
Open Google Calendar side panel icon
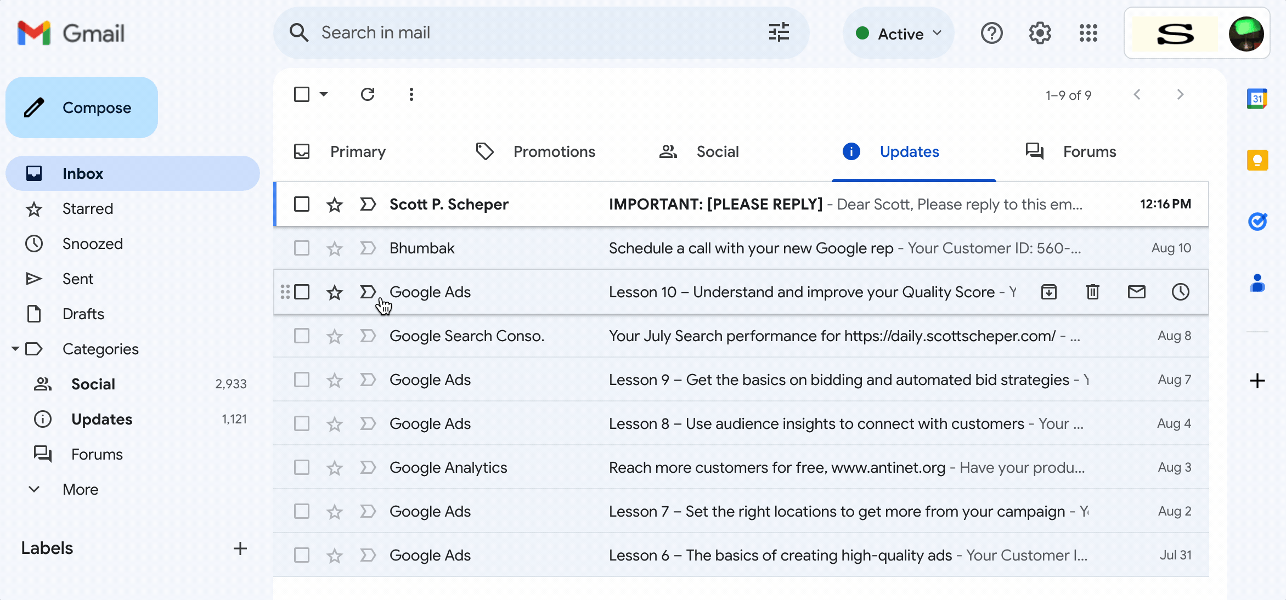1257,99
